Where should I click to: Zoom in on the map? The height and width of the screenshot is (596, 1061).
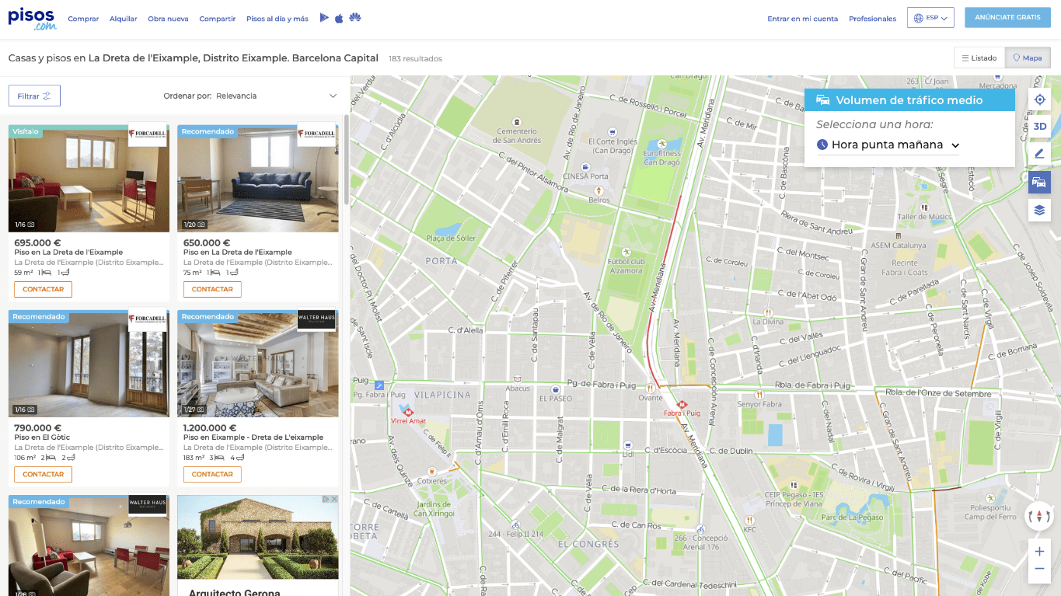[x=1039, y=552]
